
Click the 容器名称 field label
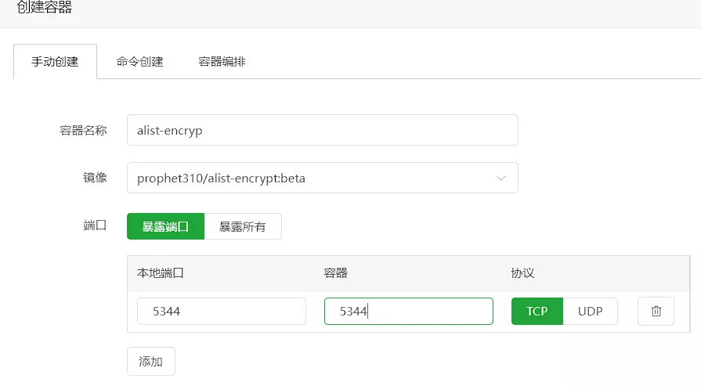click(83, 131)
